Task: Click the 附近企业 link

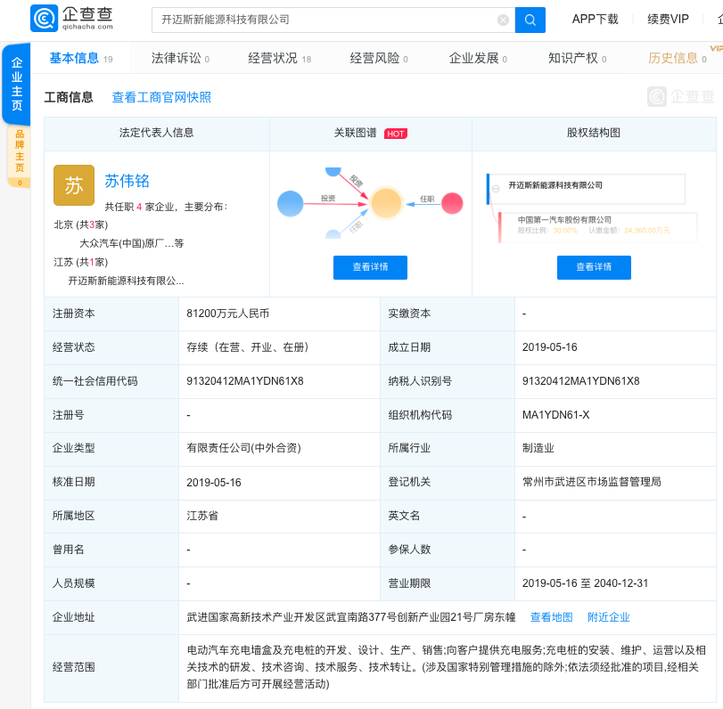Action: 609,616
